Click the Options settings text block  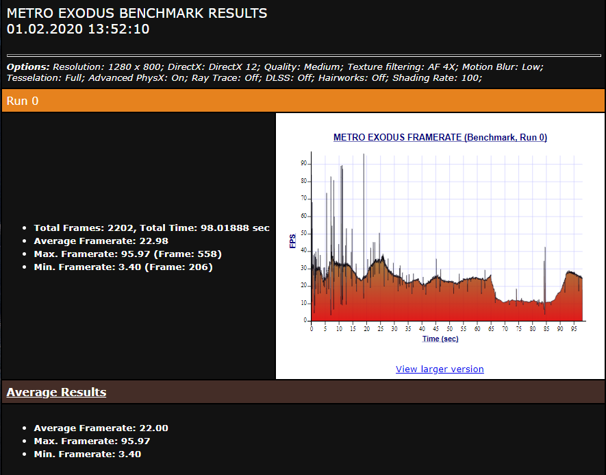275,73
